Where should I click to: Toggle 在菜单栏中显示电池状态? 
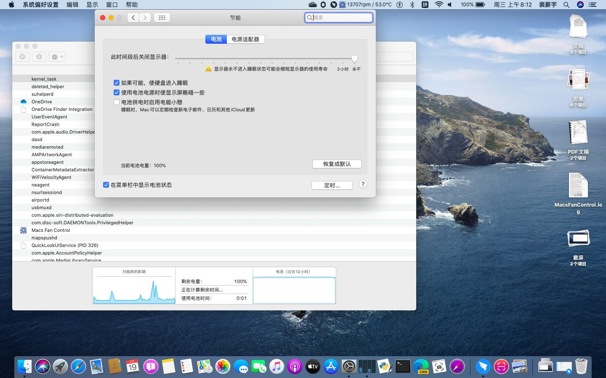coord(106,185)
